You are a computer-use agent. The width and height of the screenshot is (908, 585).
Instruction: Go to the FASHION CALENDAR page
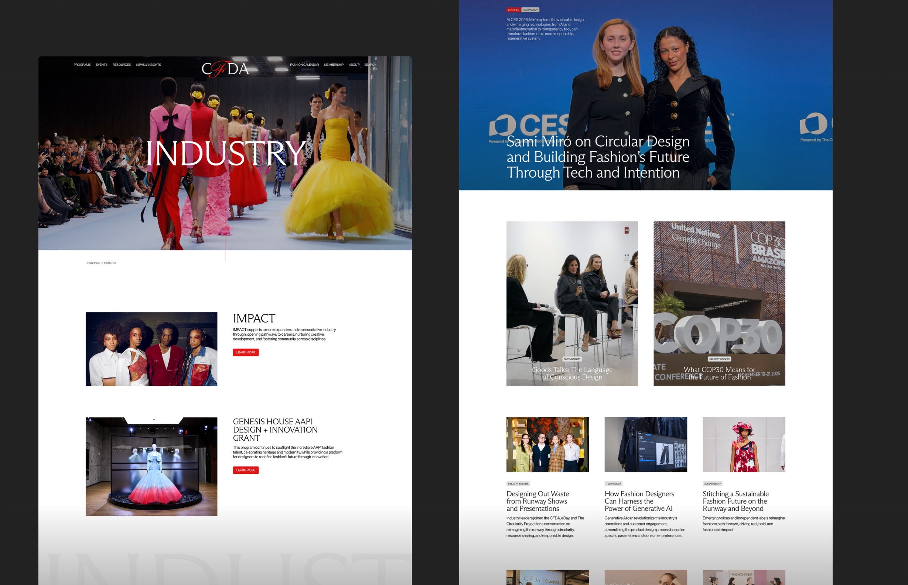click(x=304, y=65)
